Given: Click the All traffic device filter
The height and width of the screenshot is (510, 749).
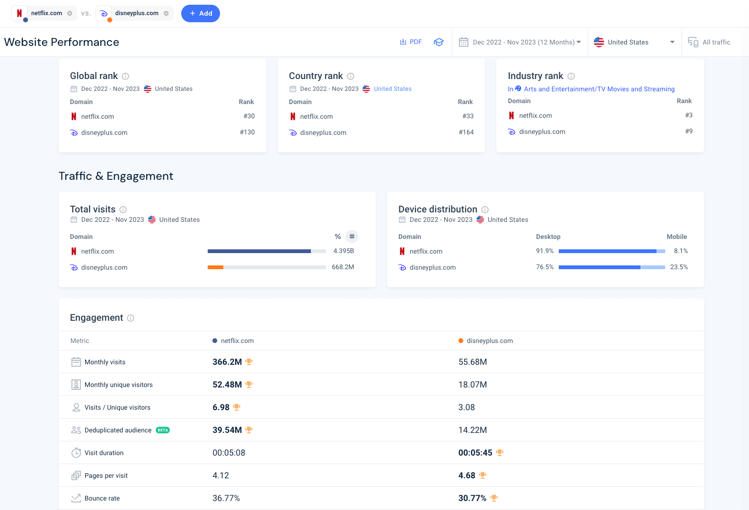Looking at the screenshot, I should click(x=709, y=42).
